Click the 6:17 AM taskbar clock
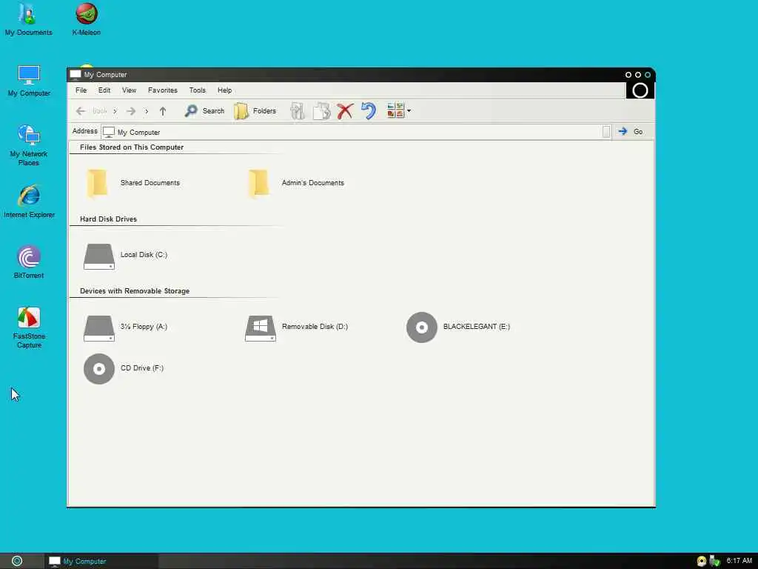Screen dimensions: 758x569 pos(739,561)
